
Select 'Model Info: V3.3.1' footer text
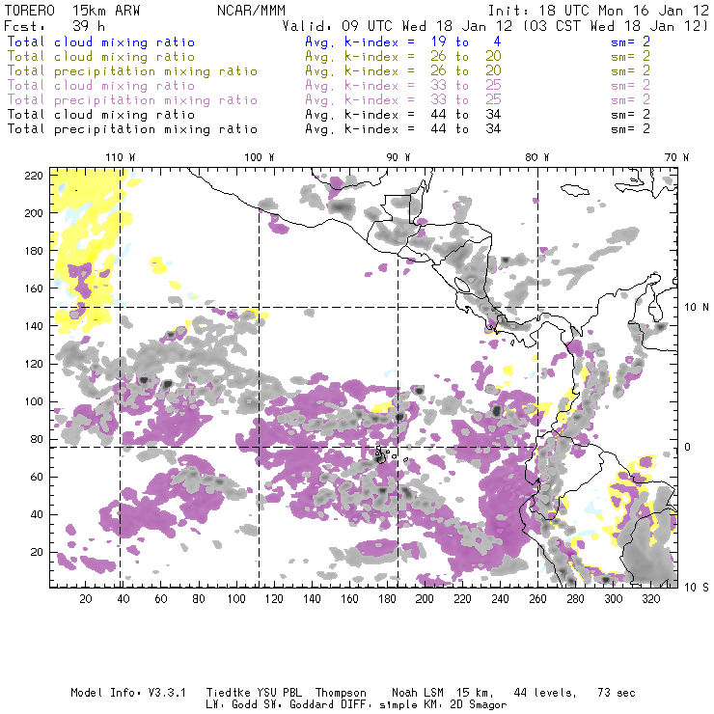pos(128,693)
